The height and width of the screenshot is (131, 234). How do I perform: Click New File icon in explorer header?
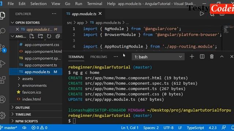pos(32,36)
